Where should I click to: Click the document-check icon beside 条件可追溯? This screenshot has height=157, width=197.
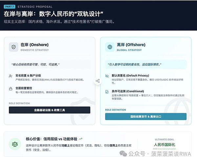(107, 92)
